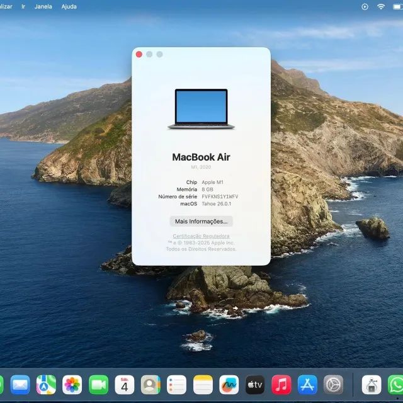Open the Mail app in the Dock
The height and width of the screenshot is (403, 403).
20,385
